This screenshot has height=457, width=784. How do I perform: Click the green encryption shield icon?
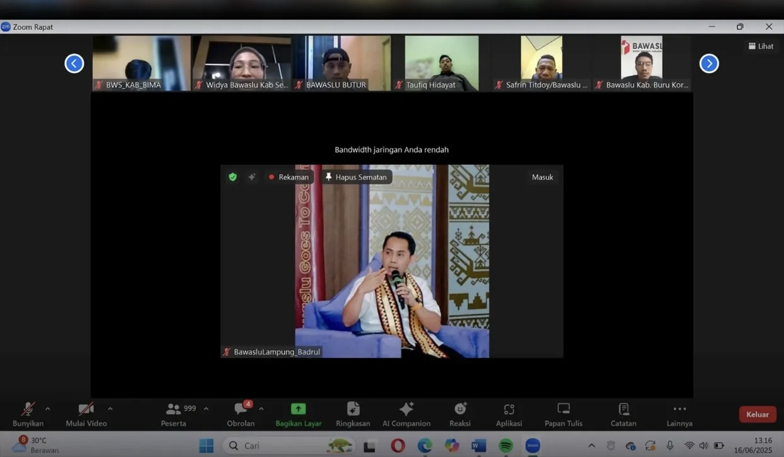point(233,177)
